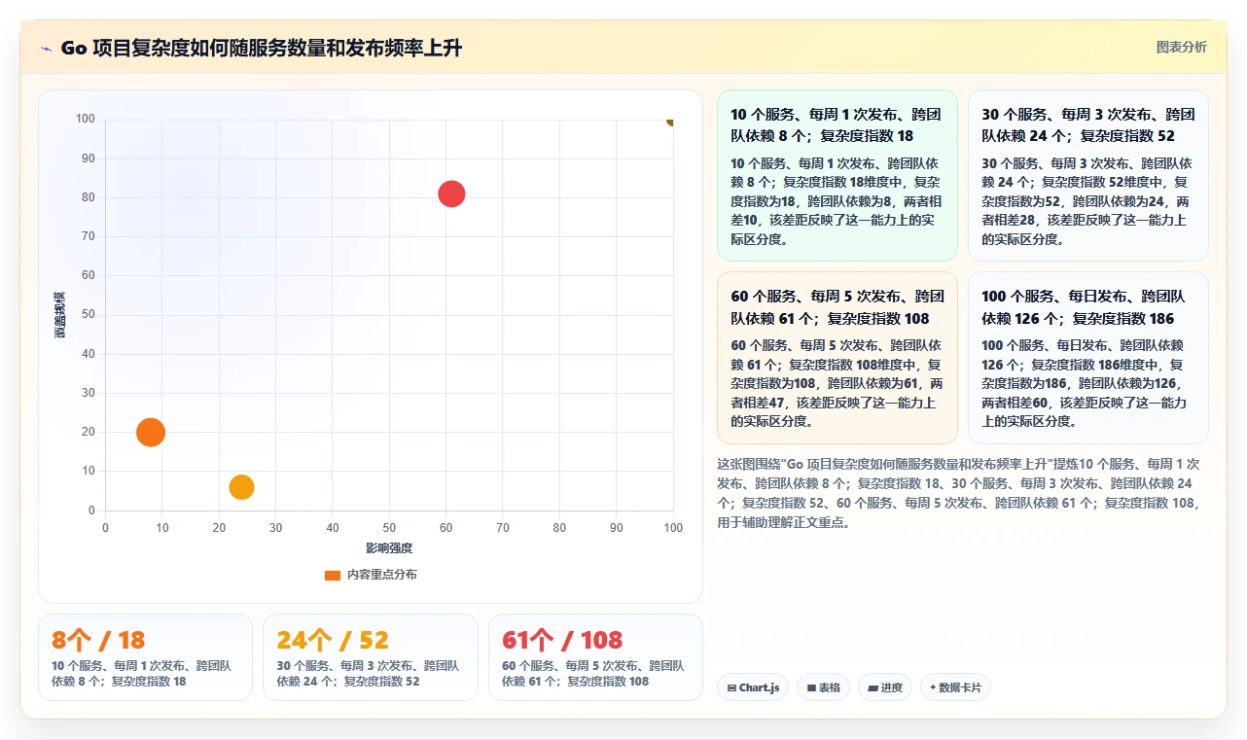The height and width of the screenshot is (740, 1247).
Task: Click the rotated y-axis title
Action: [x=60, y=314]
